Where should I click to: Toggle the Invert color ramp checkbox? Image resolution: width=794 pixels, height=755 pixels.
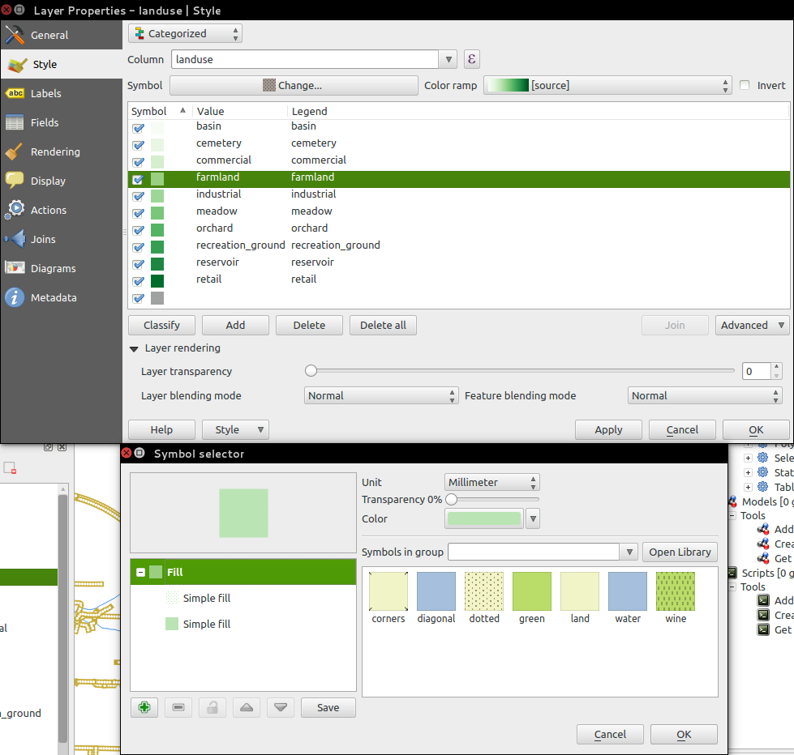point(745,85)
